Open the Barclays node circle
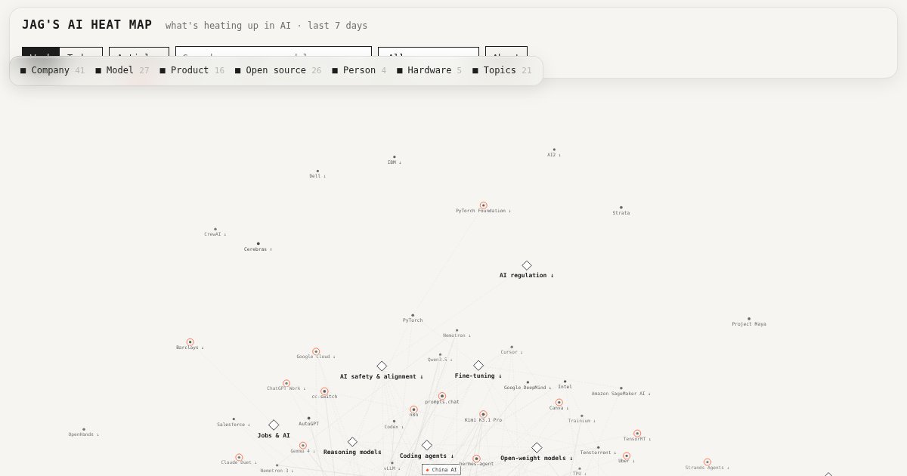This screenshot has height=476, width=907. coord(190,342)
